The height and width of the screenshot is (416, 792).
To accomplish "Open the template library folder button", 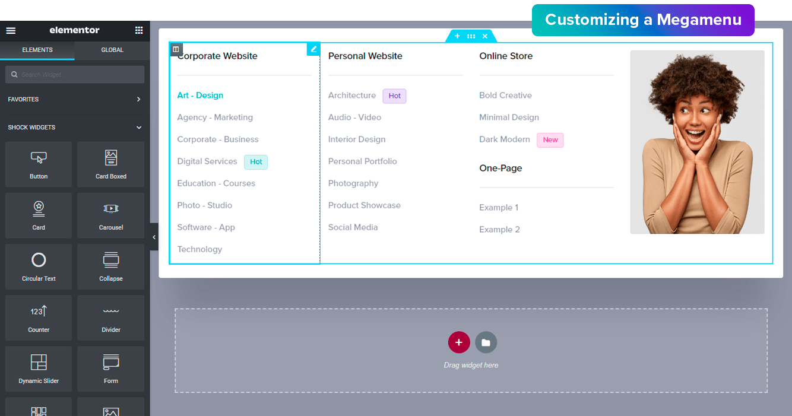I will (486, 342).
